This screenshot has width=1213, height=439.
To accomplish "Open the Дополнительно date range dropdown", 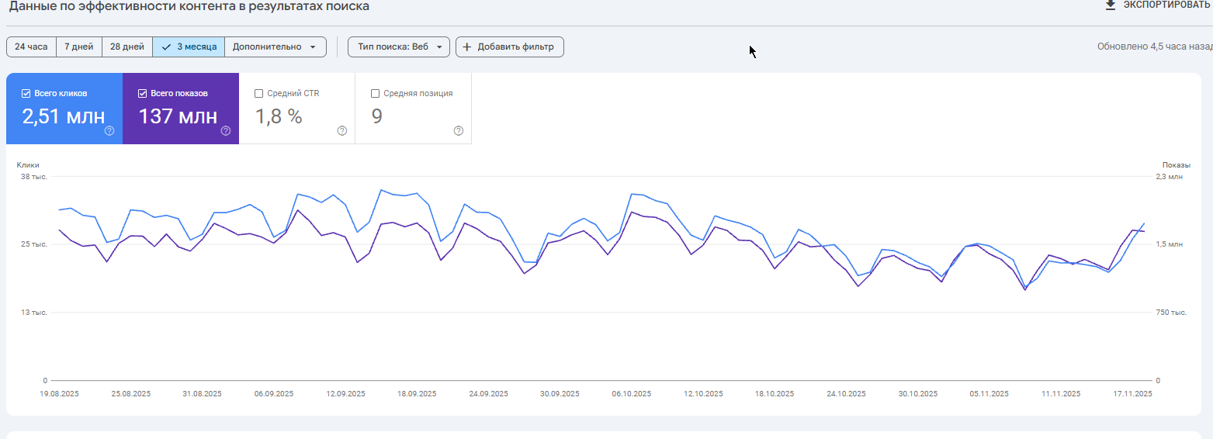I will point(275,47).
